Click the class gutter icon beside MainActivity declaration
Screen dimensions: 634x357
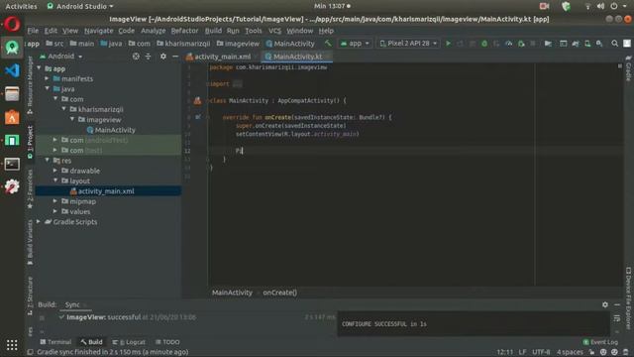[197, 100]
